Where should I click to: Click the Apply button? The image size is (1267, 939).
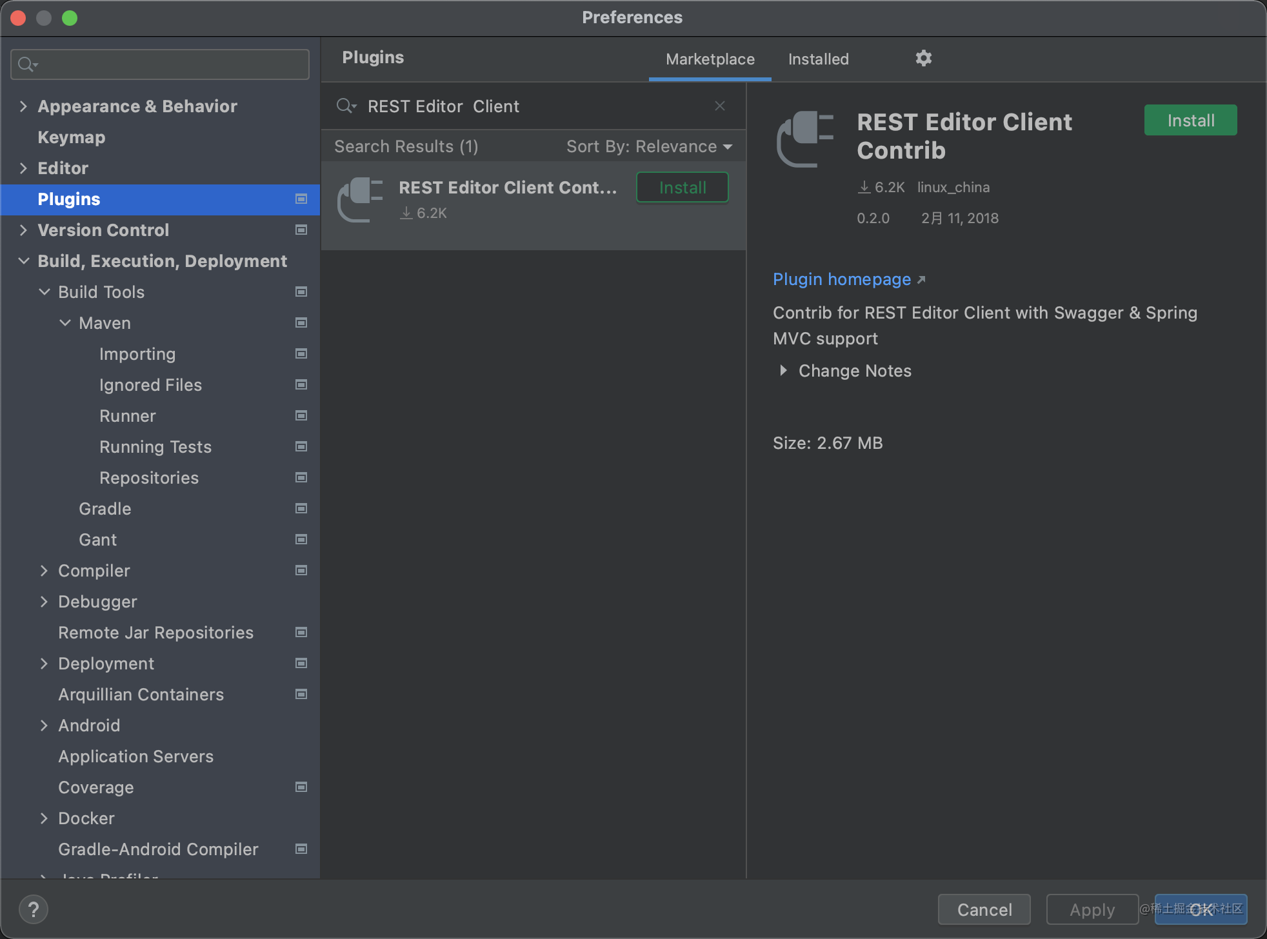click(x=1092, y=909)
